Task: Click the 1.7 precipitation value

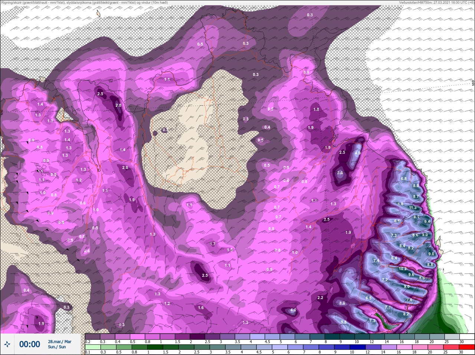Action: (x=213, y=244)
